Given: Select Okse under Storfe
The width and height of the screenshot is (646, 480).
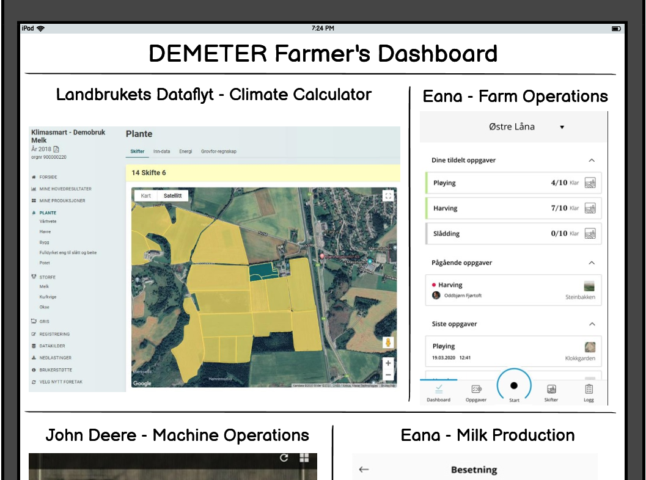Looking at the screenshot, I should [x=44, y=307].
